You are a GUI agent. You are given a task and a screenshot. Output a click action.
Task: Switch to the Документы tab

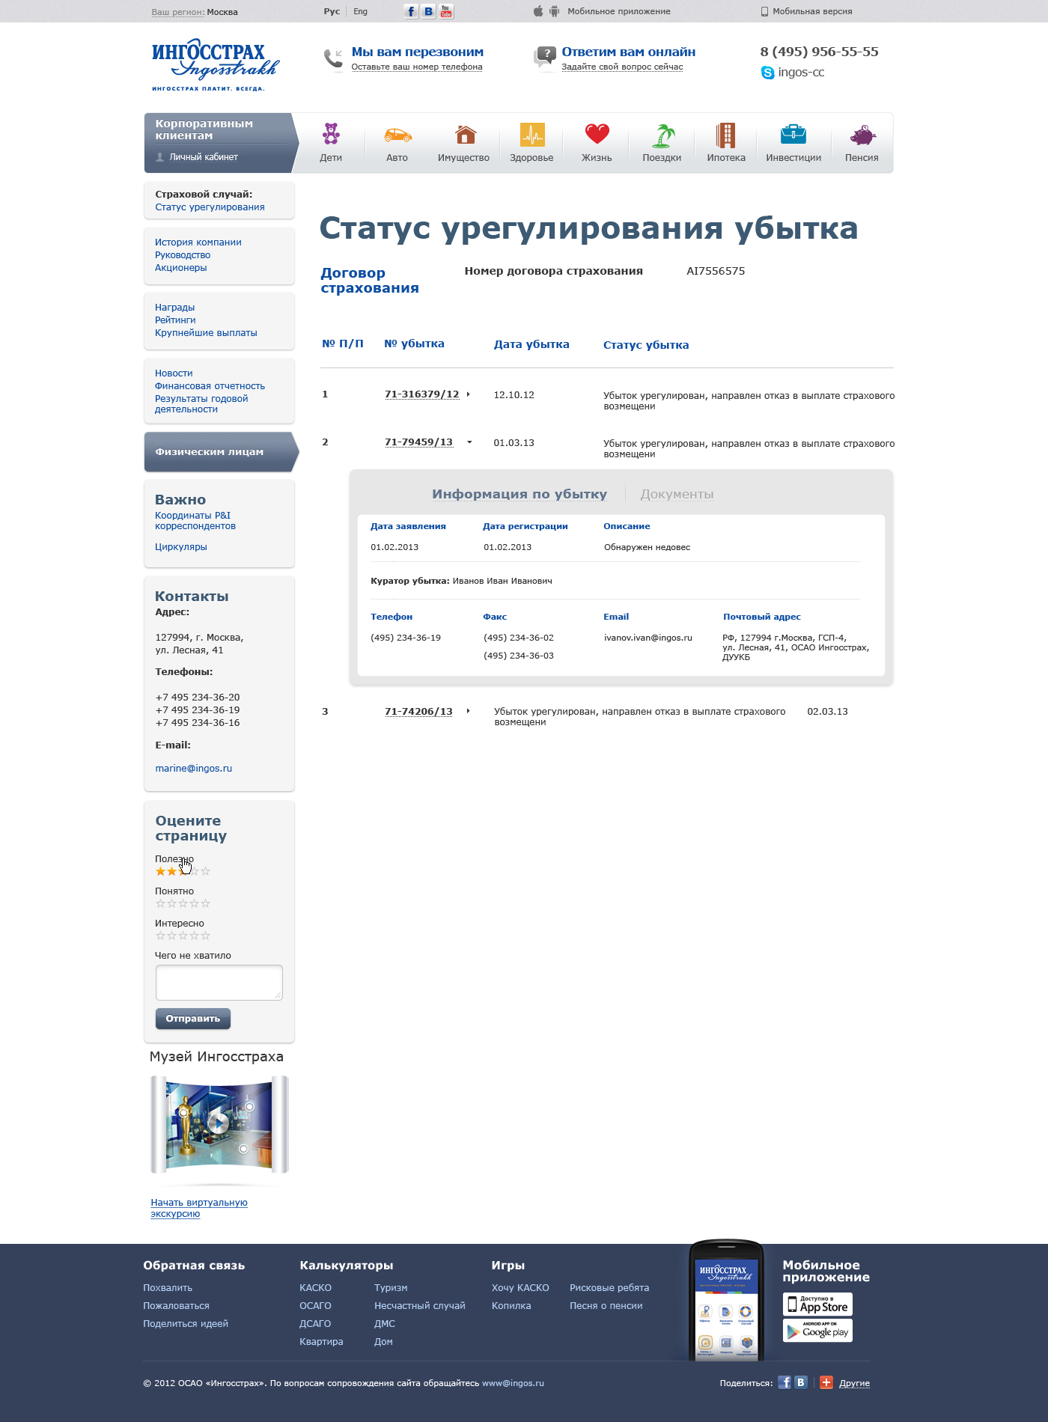(x=677, y=495)
